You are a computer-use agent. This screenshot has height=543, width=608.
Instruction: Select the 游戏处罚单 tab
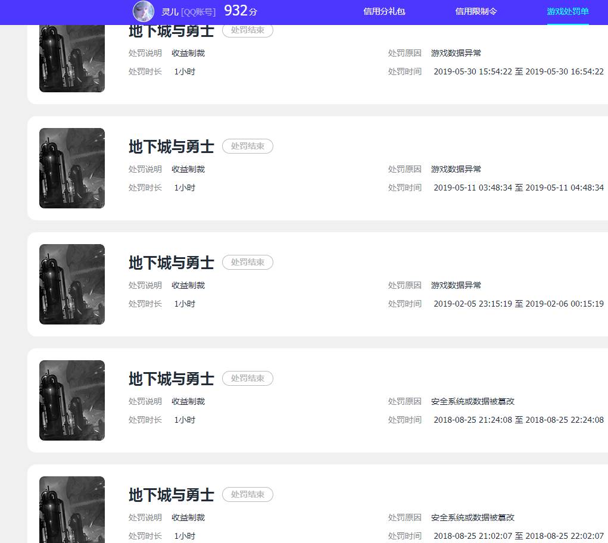point(568,11)
